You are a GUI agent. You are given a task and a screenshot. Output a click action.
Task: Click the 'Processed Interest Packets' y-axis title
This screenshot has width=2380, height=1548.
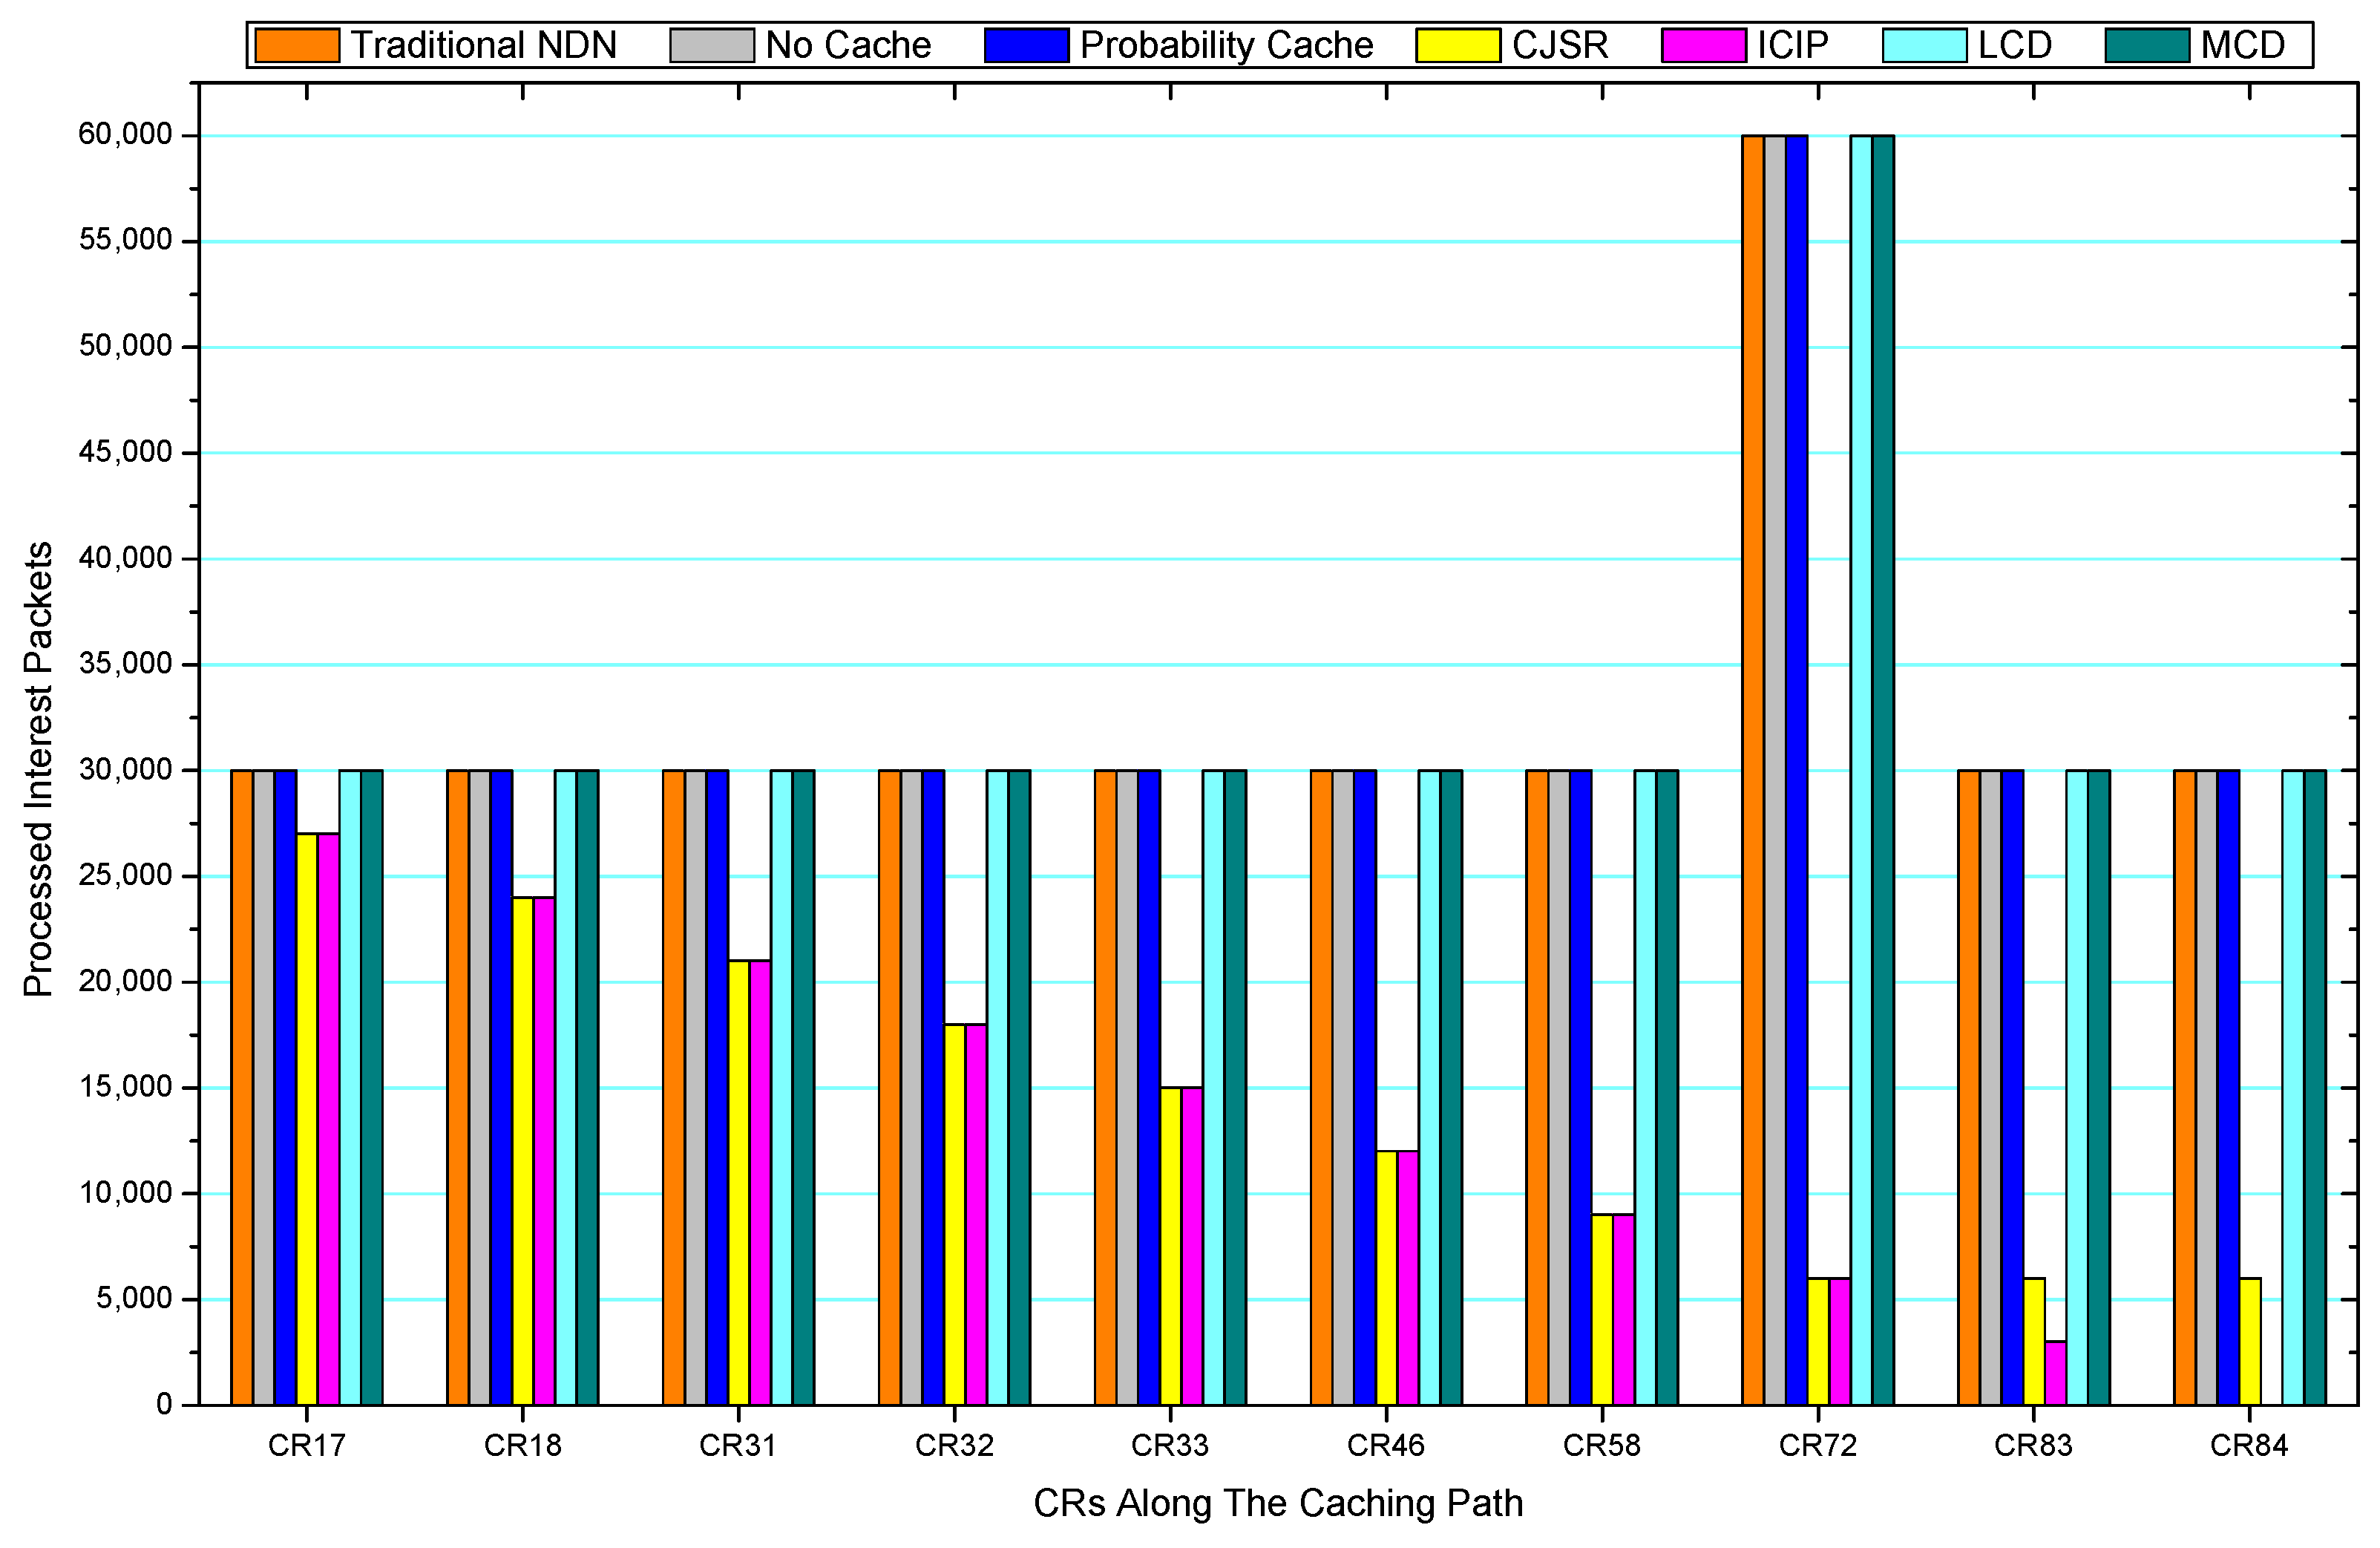(38, 769)
